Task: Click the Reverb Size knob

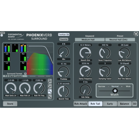Action: [x=85, y=53]
